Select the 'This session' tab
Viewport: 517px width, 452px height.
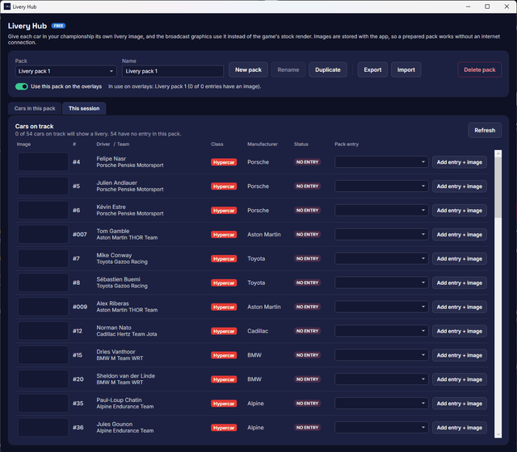coord(84,108)
